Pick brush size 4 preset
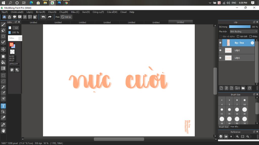259x145 pixels. (x=222, y=101)
